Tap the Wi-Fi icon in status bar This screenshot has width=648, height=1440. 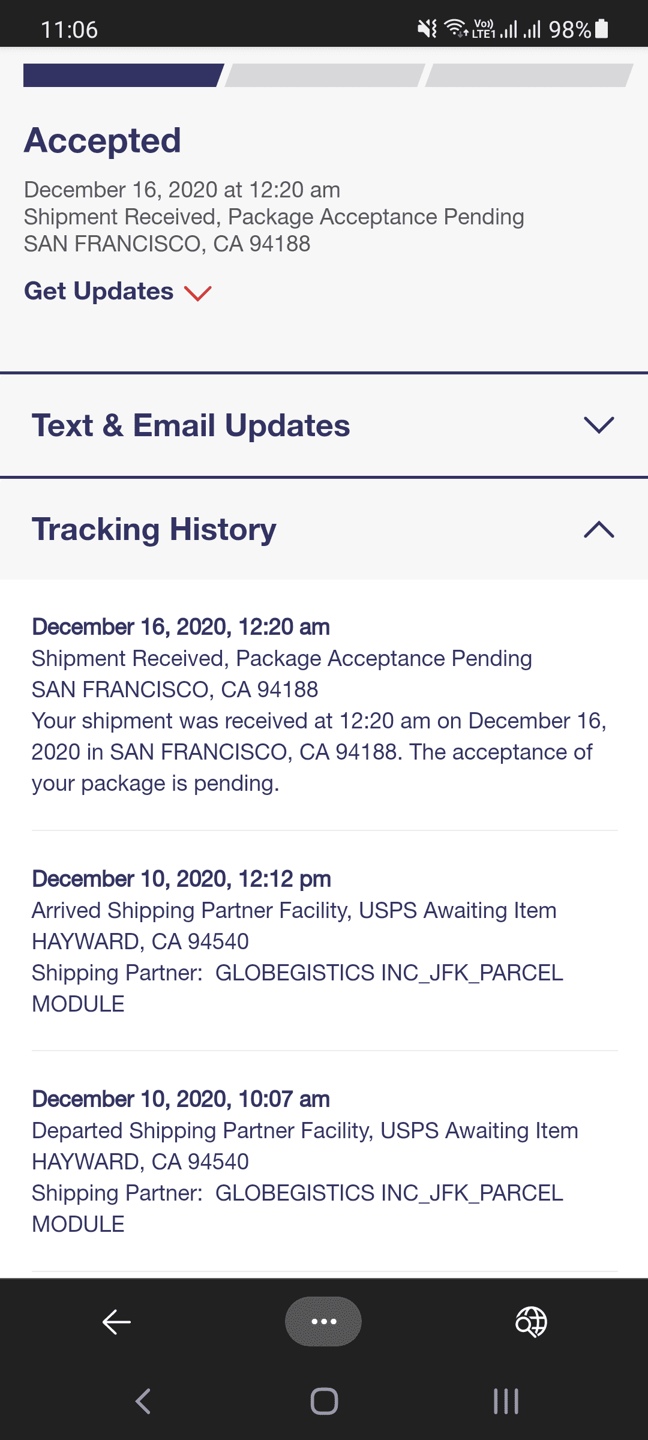point(456,28)
